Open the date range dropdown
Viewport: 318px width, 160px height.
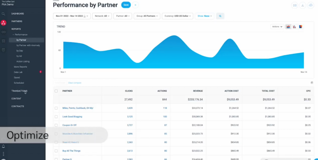click(72, 16)
